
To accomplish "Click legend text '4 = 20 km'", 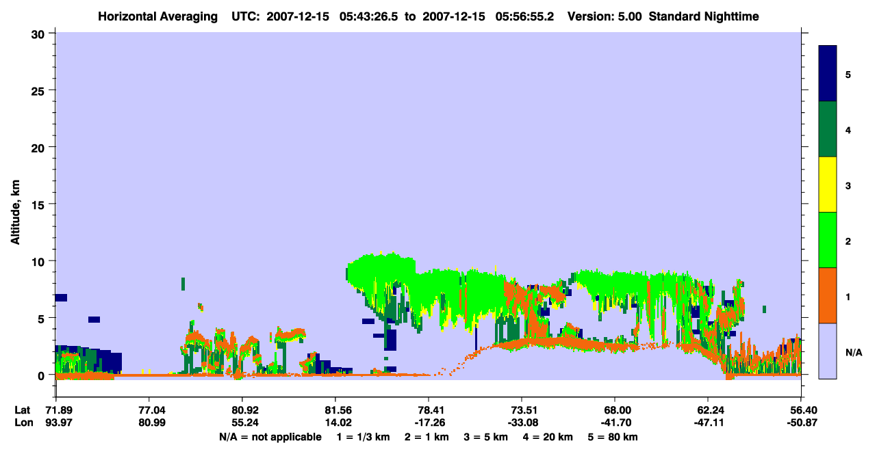I will (548, 437).
